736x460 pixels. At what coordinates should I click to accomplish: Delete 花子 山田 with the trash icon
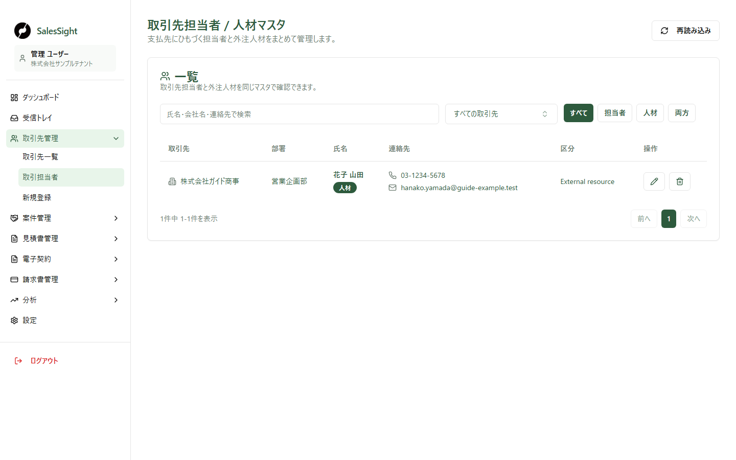pos(680,181)
